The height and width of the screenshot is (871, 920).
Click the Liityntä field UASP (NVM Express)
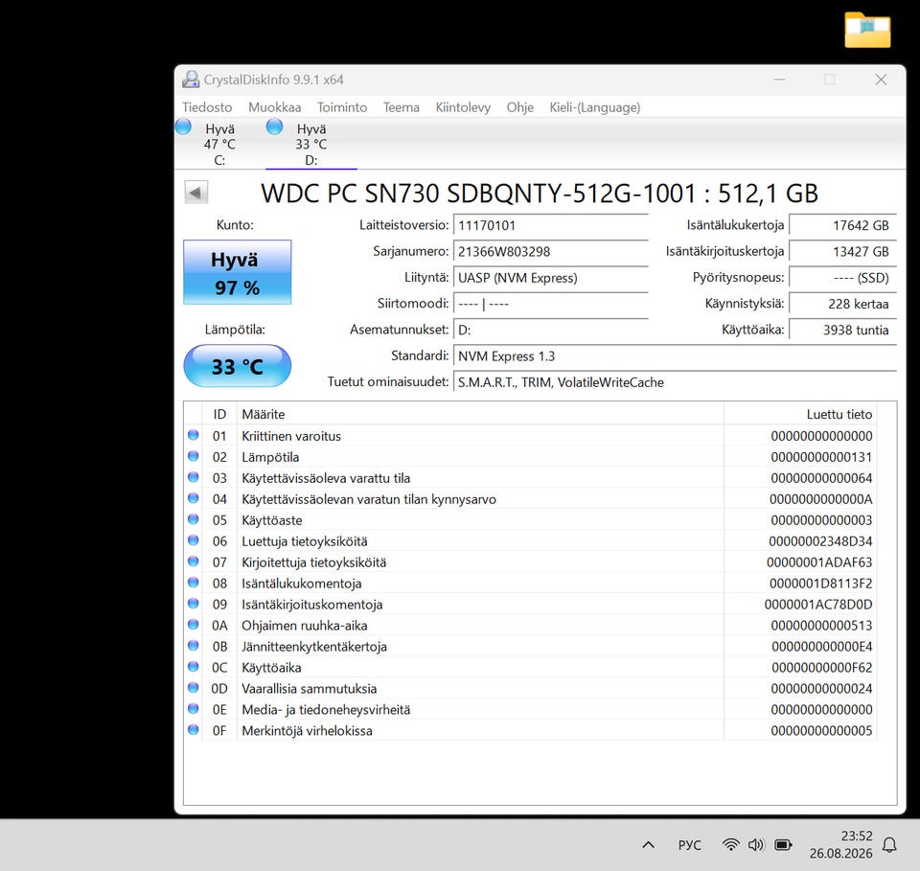pos(550,278)
